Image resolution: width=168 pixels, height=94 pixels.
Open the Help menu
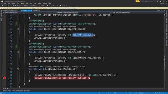(x=50, y=4)
